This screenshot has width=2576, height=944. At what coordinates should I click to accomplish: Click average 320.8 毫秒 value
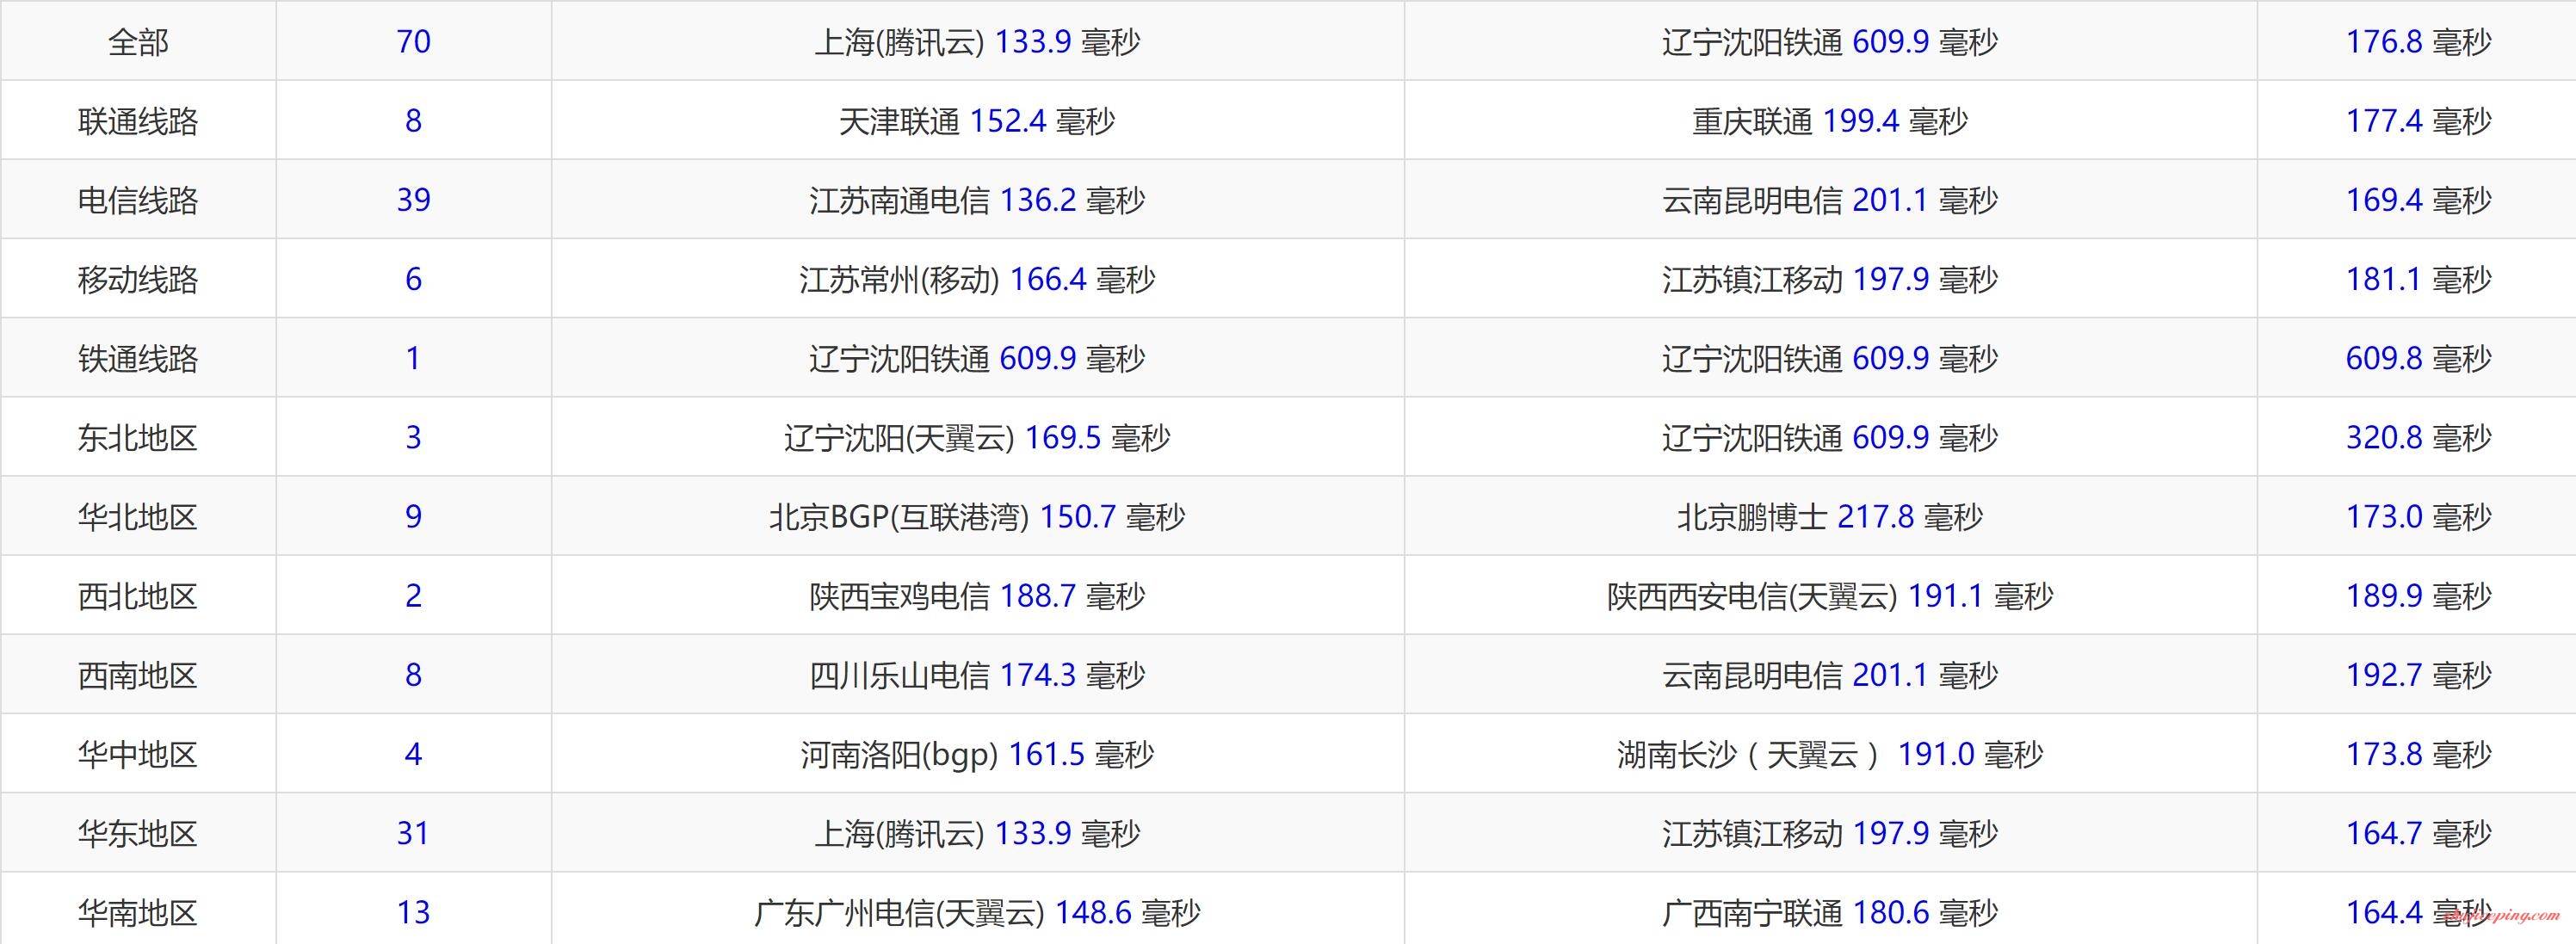click(2418, 437)
